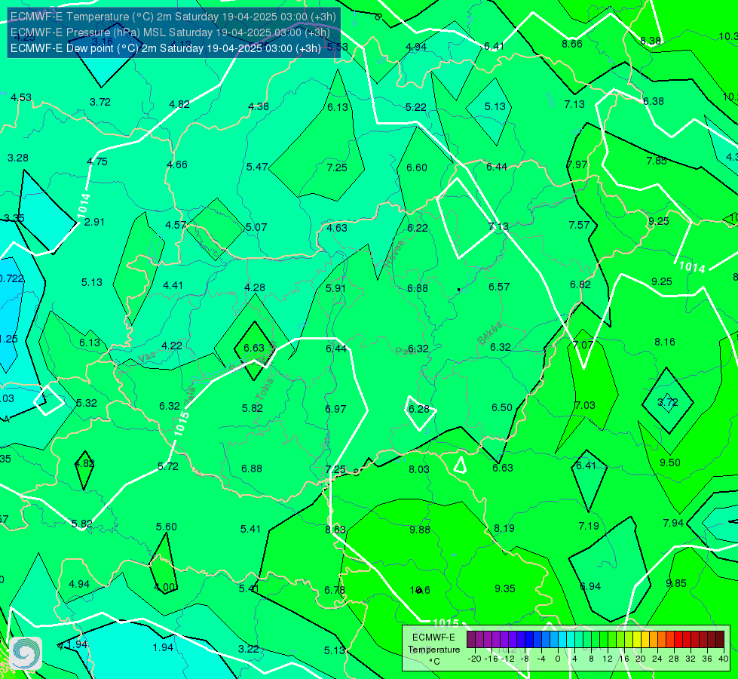Click the 9.85 temperature value
This screenshot has width=738, height=679.
coord(676,583)
